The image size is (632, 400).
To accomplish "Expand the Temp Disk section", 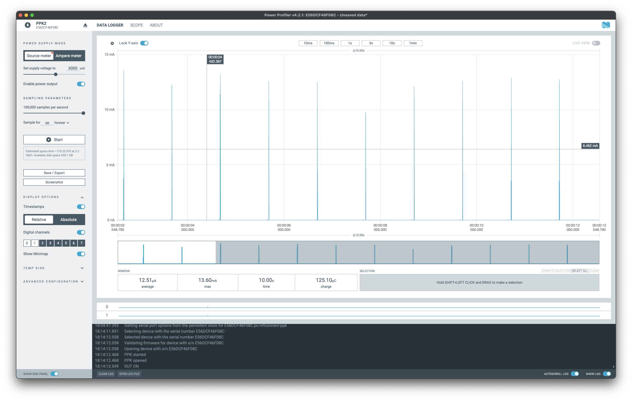I will [x=82, y=268].
